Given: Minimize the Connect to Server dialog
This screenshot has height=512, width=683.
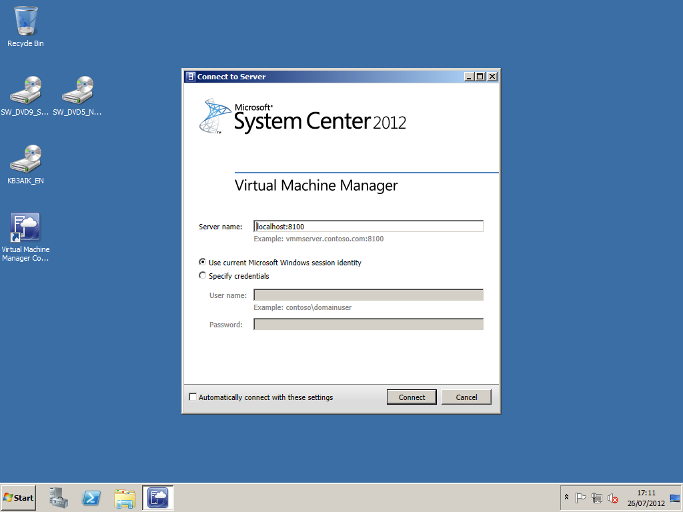Looking at the screenshot, I should point(469,77).
